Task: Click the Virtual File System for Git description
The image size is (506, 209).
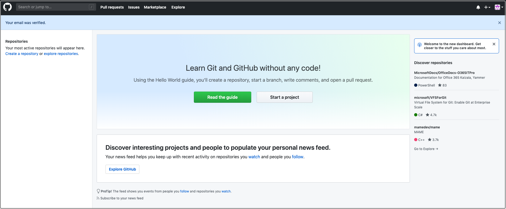Action: pos(452,105)
